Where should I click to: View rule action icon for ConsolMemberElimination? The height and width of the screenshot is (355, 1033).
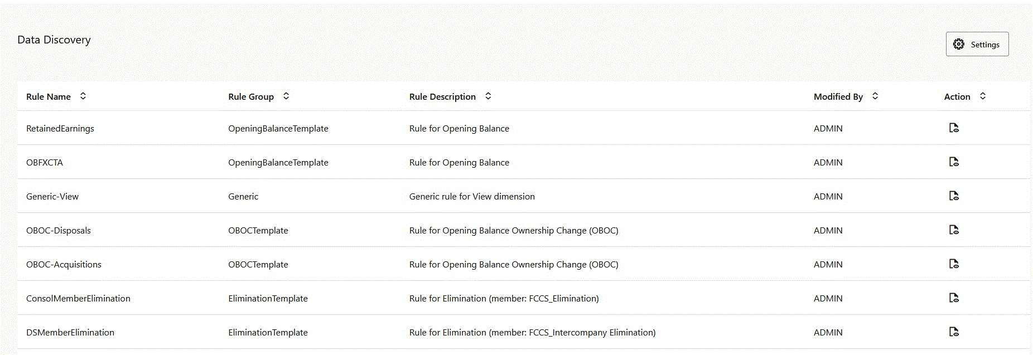point(954,298)
